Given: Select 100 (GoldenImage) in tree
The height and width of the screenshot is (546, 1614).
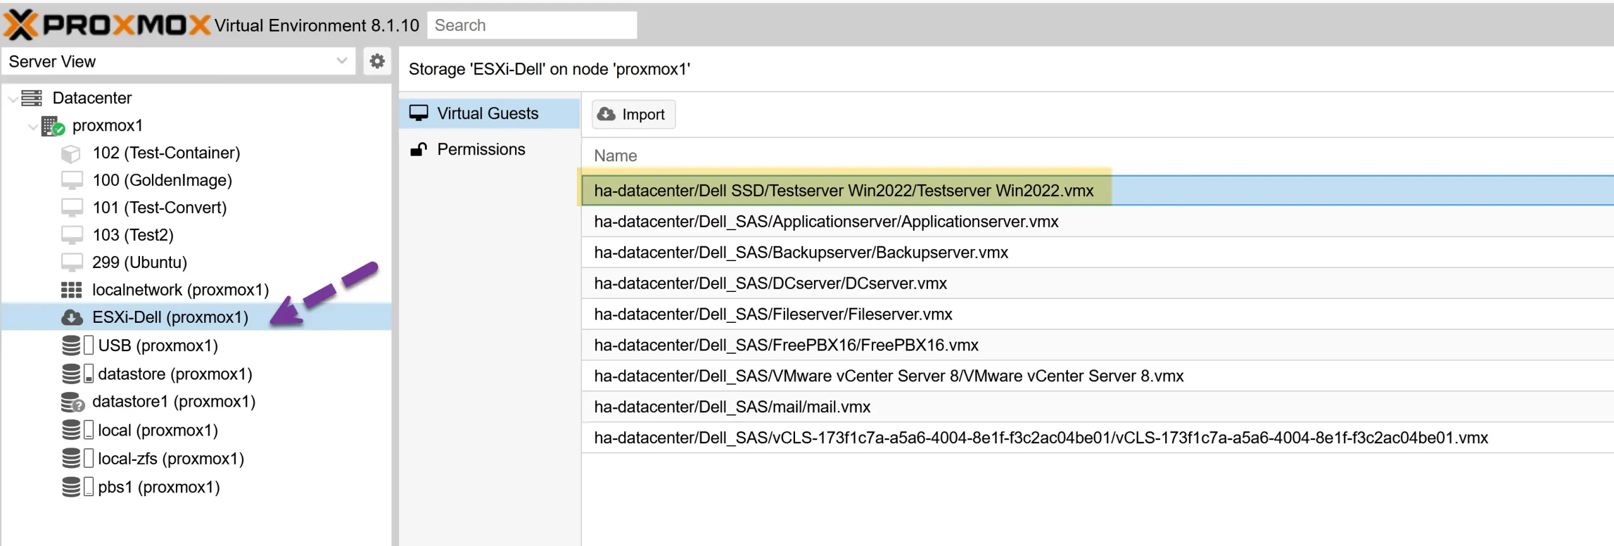Looking at the screenshot, I should pyautogui.click(x=163, y=180).
